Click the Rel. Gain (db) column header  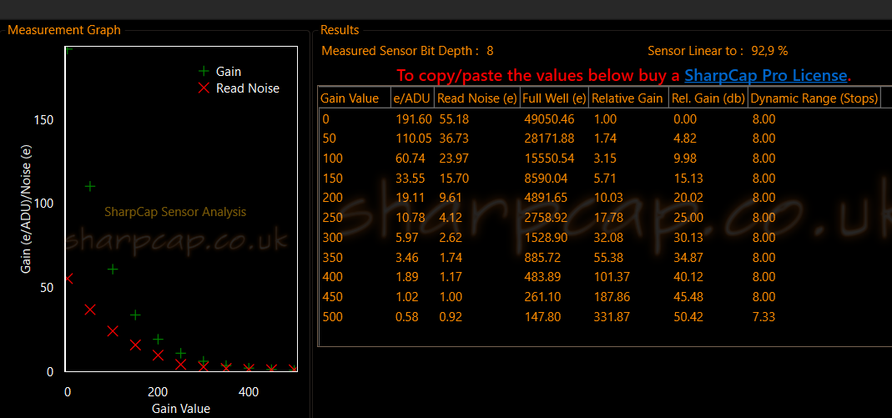click(708, 98)
